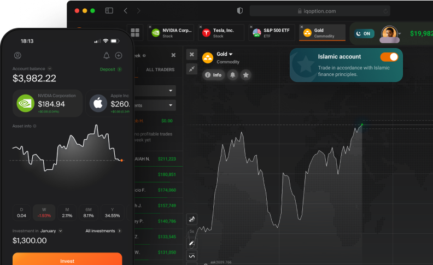The height and width of the screenshot is (265, 433).
Task: Select the trader row with $174,060
Action: click(158, 190)
